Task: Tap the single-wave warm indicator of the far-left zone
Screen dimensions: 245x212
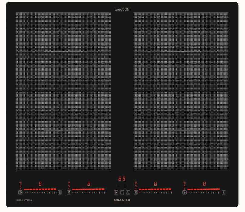Action: click(21, 189)
